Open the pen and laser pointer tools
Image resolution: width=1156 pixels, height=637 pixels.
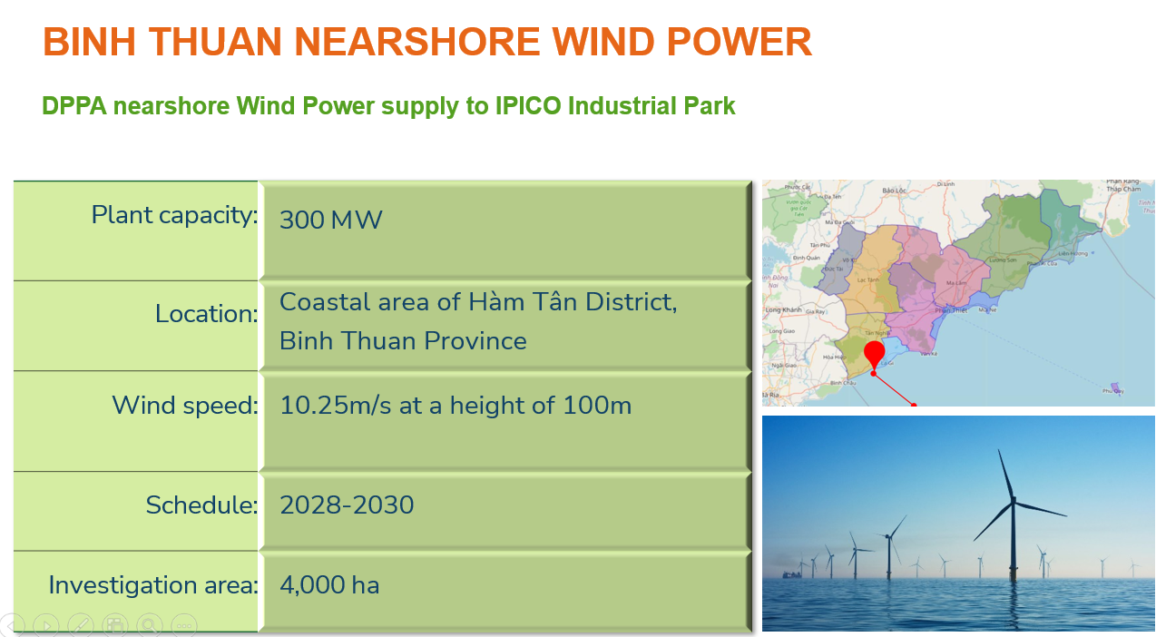click(80, 625)
